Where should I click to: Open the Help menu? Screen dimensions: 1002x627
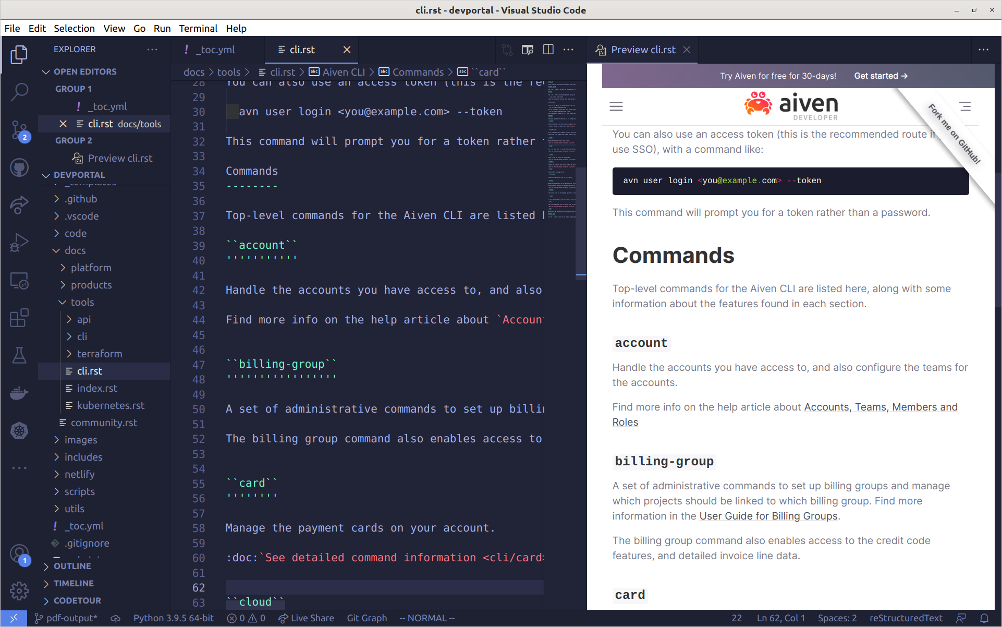236,28
